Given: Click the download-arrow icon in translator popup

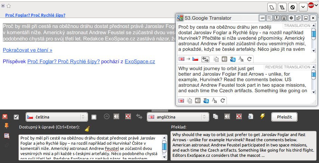Looking at the screenshot, I should (x=284, y=18).
